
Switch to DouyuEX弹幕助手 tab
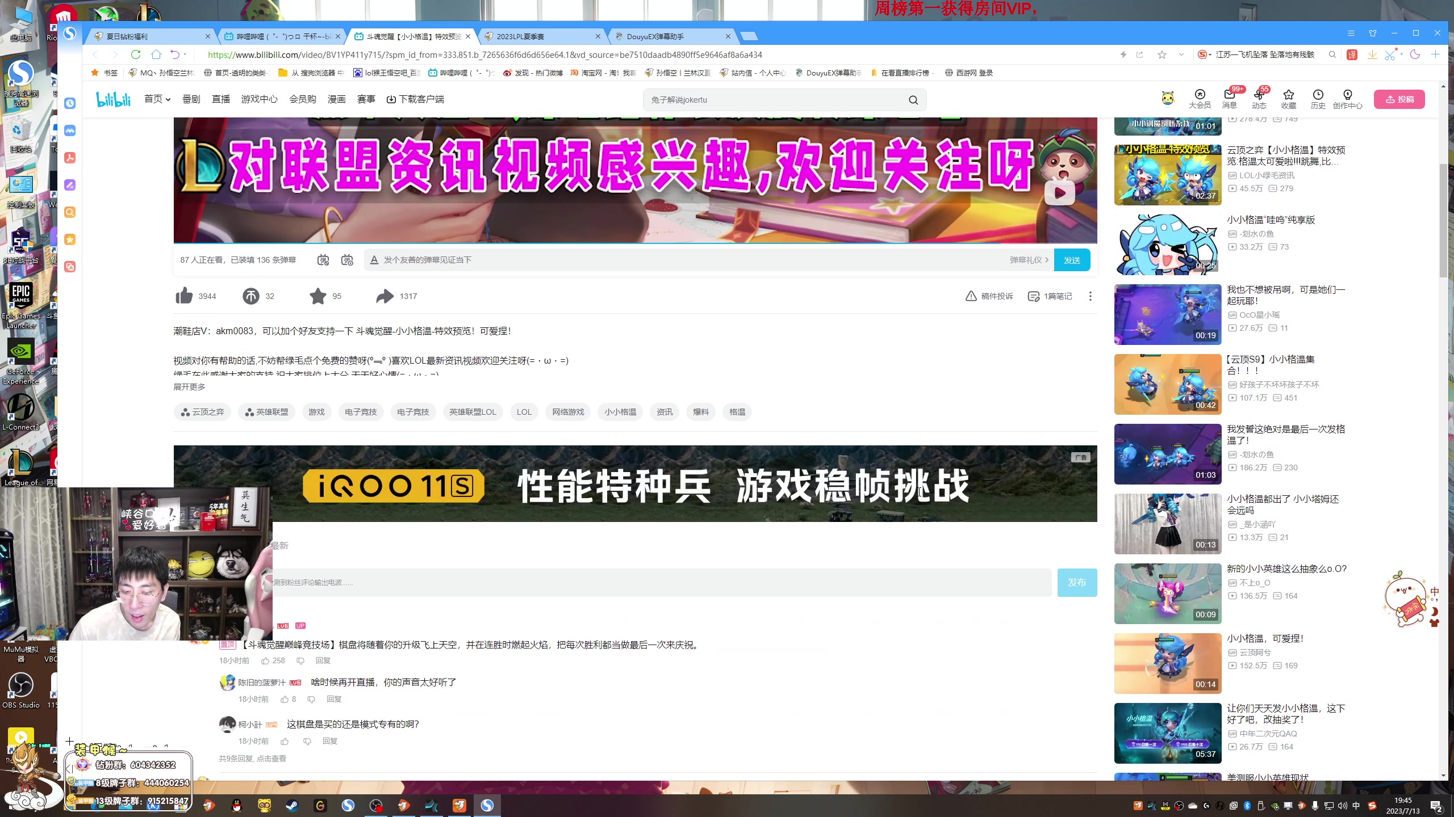[672, 36]
